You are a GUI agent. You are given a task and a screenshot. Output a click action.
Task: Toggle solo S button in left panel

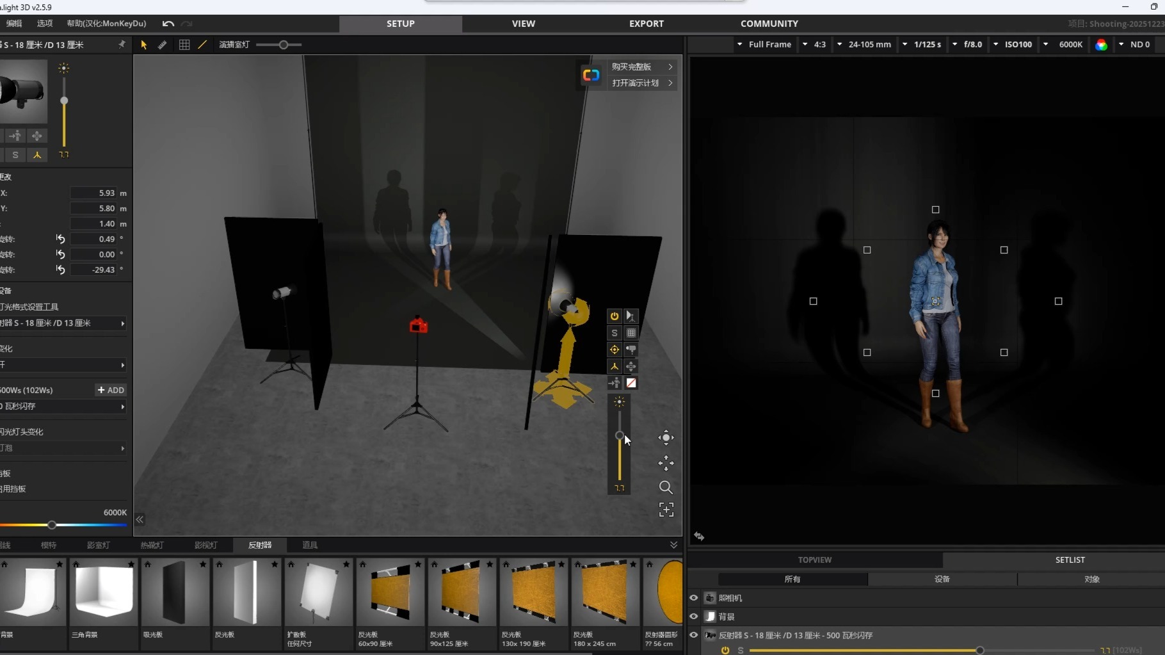point(15,155)
